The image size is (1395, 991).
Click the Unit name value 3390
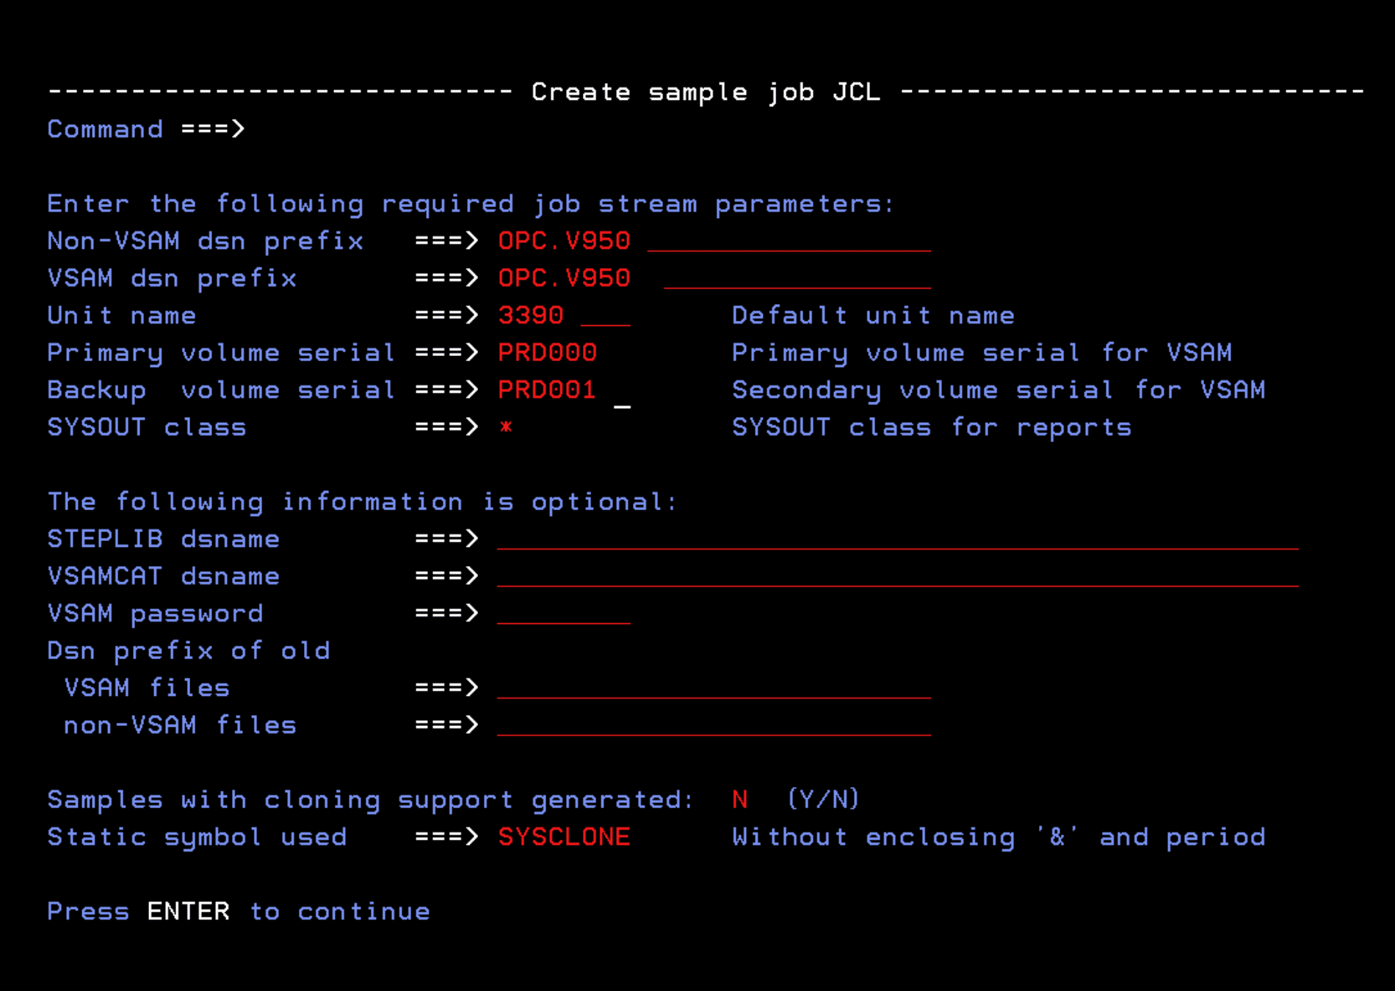pyautogui.click(x=530, y=315)
